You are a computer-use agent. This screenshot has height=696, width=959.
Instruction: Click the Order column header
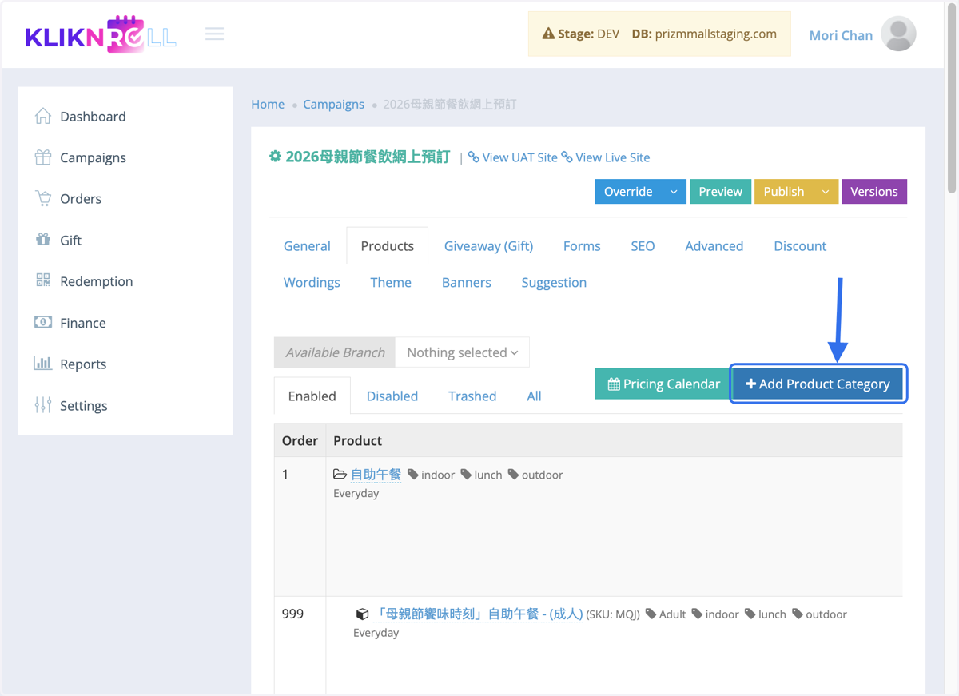[300, 440]
